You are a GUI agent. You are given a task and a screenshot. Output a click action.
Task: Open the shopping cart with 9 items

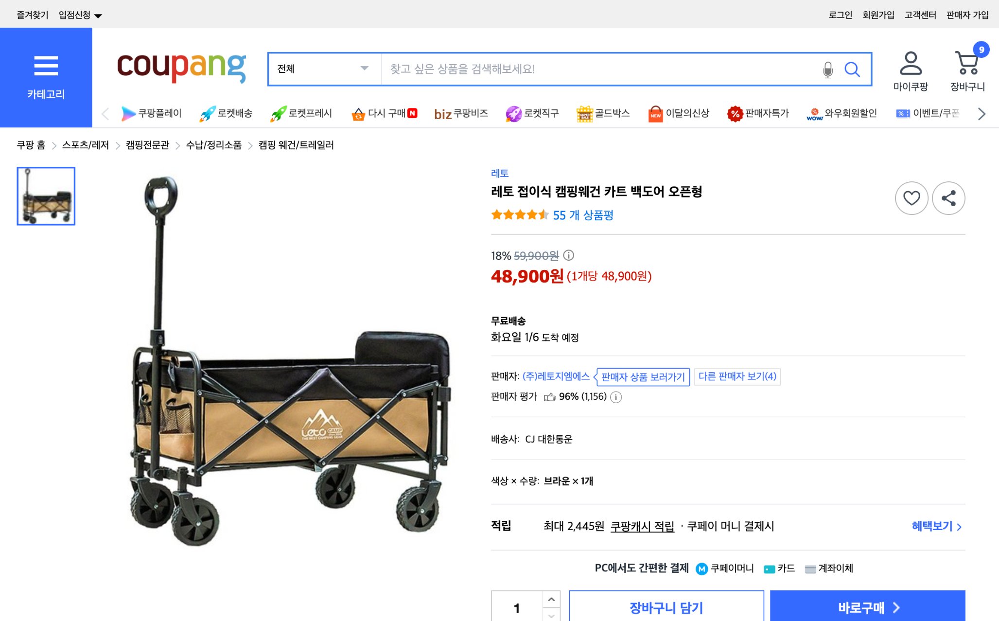click(x=967, y=63)
